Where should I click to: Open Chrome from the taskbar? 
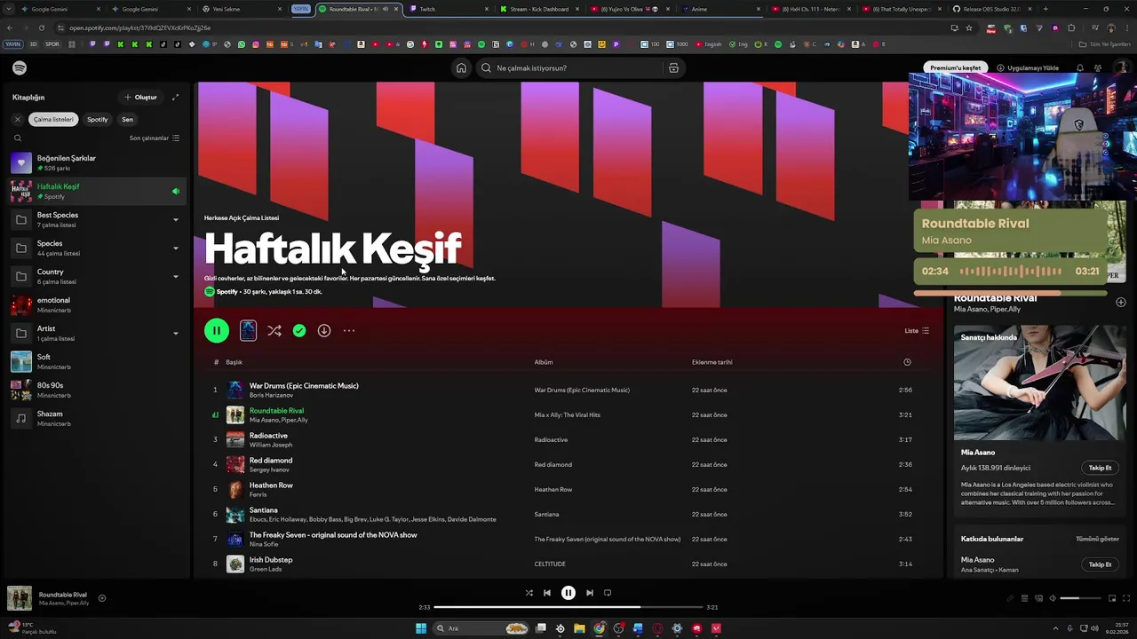pos(600,628)
